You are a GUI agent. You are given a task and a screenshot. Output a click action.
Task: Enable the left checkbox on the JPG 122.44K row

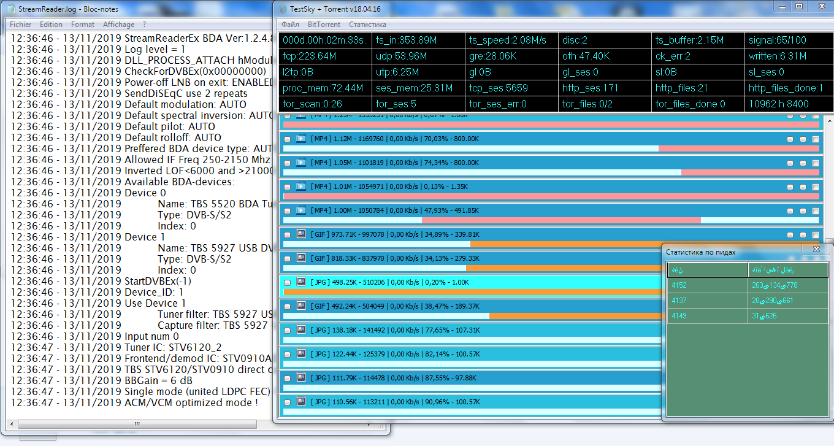[288, 355]
